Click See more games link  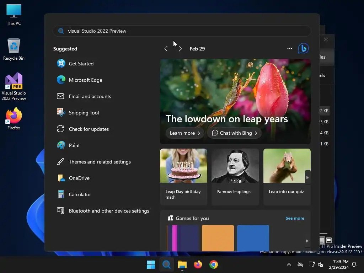click(295, 218)
